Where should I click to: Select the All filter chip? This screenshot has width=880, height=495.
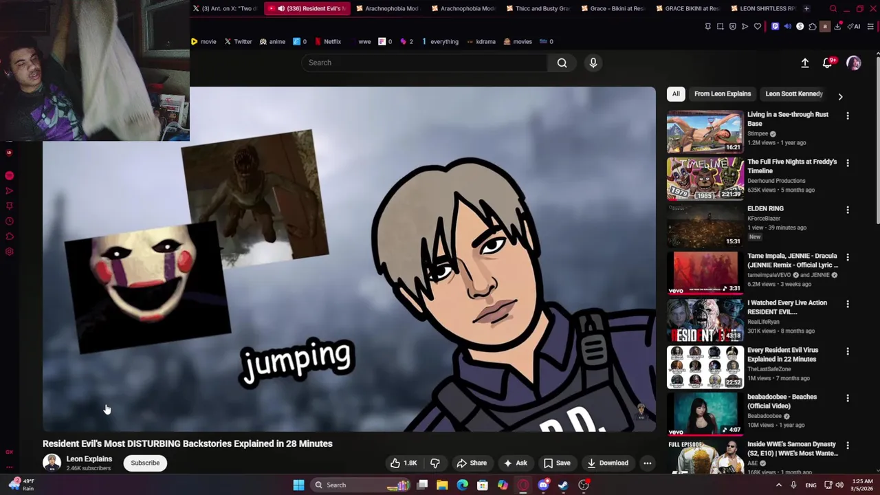pyautogui.click(x=676, y=94)
